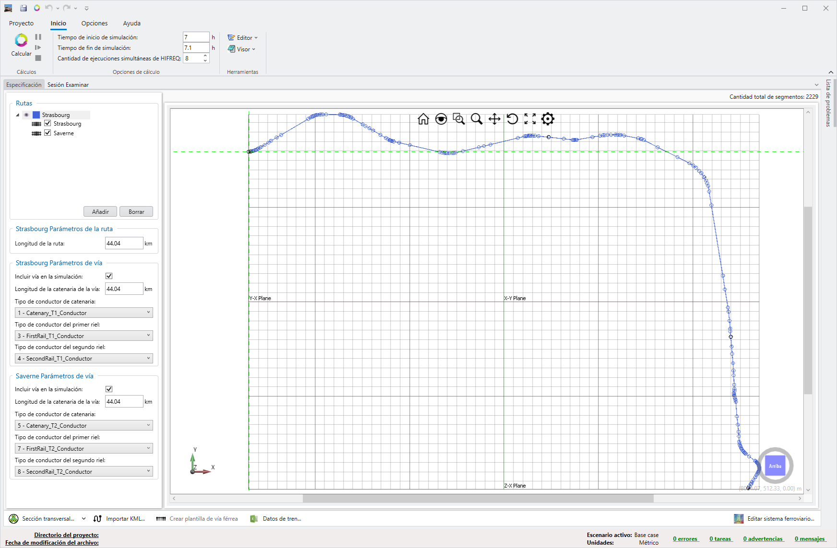Toggle Saverne 'Incluir vía en la simulación'
Image resolution: width=837 pixels, height=548 pixels.
coord(109,389)
